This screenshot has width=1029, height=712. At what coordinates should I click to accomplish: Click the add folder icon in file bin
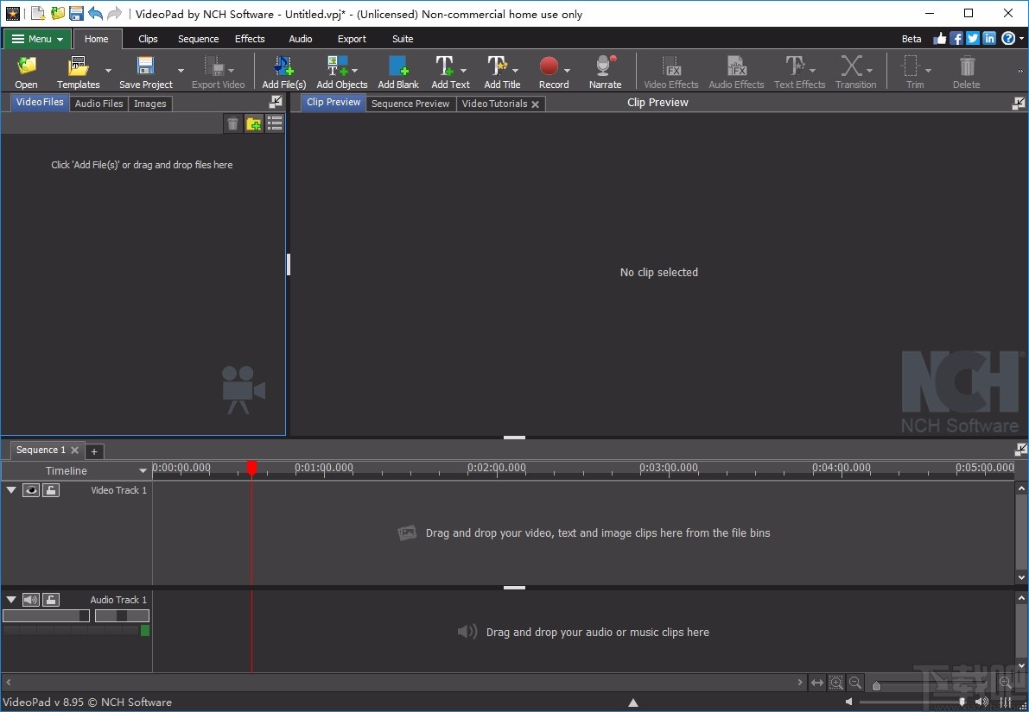pos(253,123)
